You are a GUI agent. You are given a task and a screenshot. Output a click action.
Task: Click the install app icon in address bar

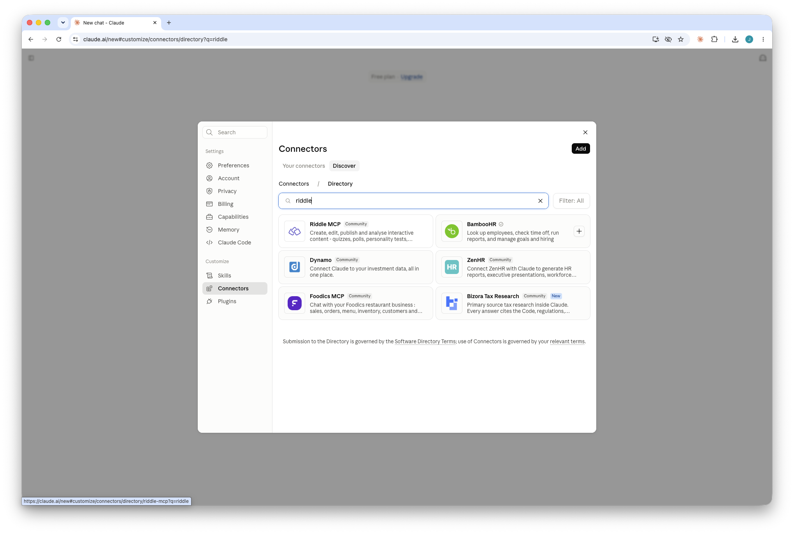(656, 39)
